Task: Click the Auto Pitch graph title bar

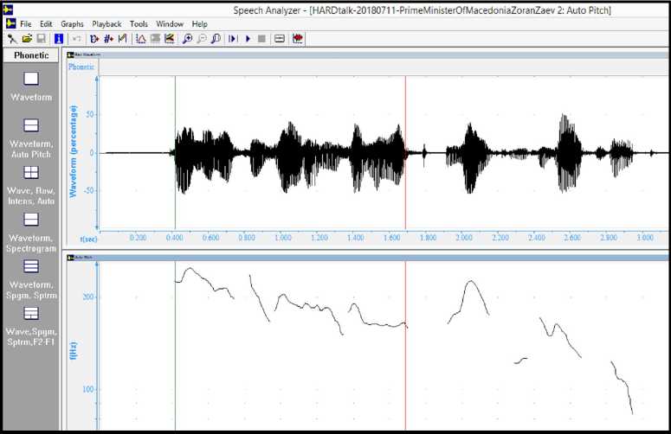Action: click(364, 258)
